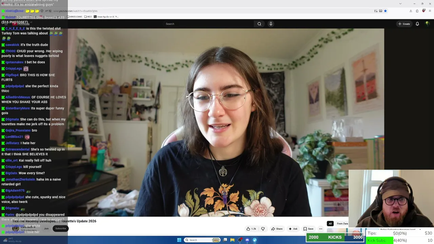Share the video
The width and height of the screenshot is (434, 244).
pos(277,229)
